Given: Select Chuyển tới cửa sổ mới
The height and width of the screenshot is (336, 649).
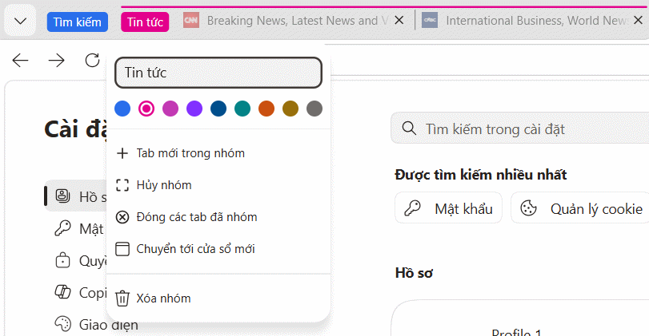Looking at the screenshot, I should click(218, 249).
